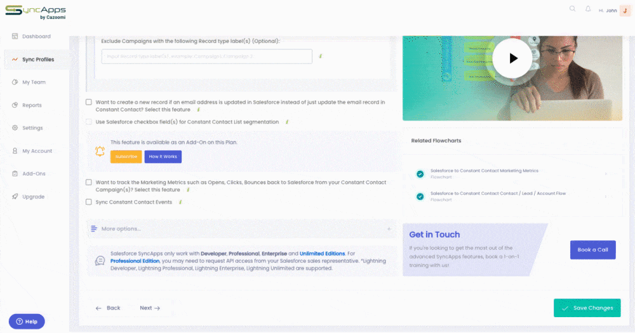Click the Get in Touch heading
The image size is (635, 333).
(x=434, y=235)
